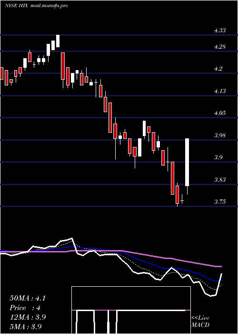Click the 4.28 price axis label
Screen dimensions: 238x334
click(220, 47)
